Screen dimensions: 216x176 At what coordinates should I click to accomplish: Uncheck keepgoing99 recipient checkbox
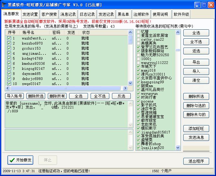click(x=138, y=82)
